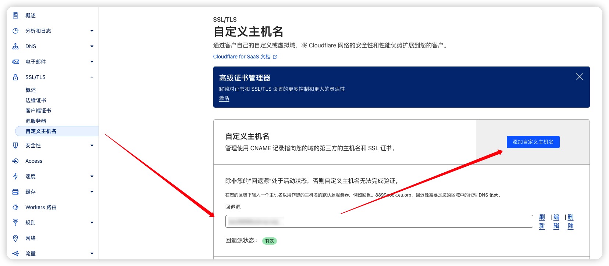Expand the 安全性 menu arrow

click(x=92, y=145)
